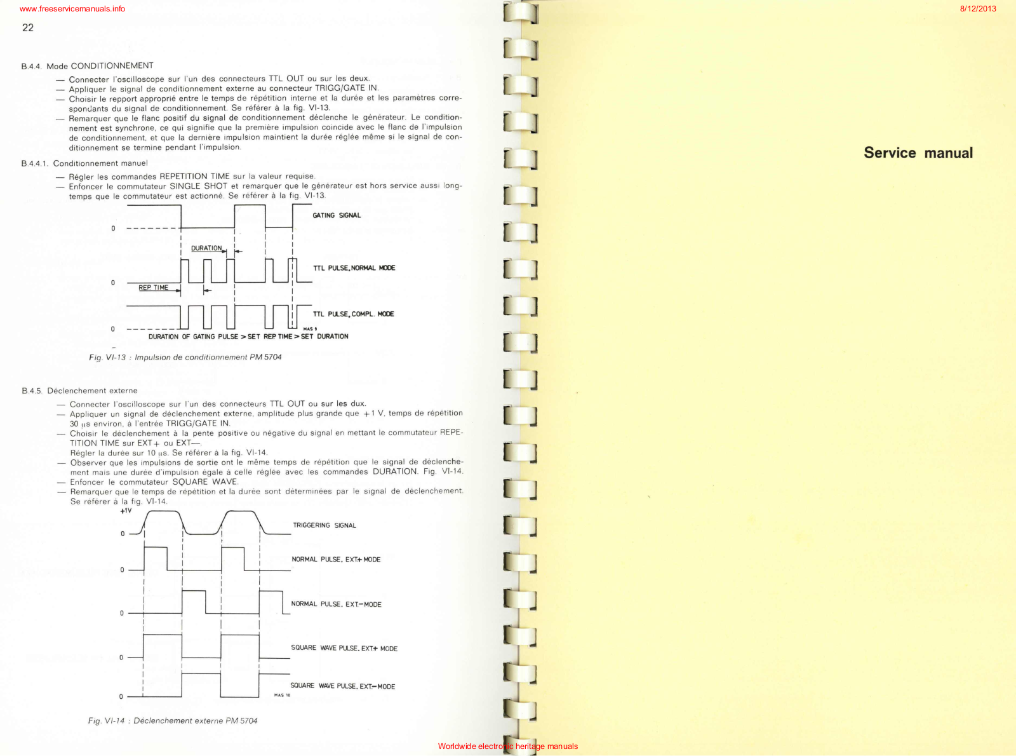Click the "TTL PULSE, COMPL. MODE" label
The height and width of the screenshot is (756, 1016).
[x=354, y=314]
